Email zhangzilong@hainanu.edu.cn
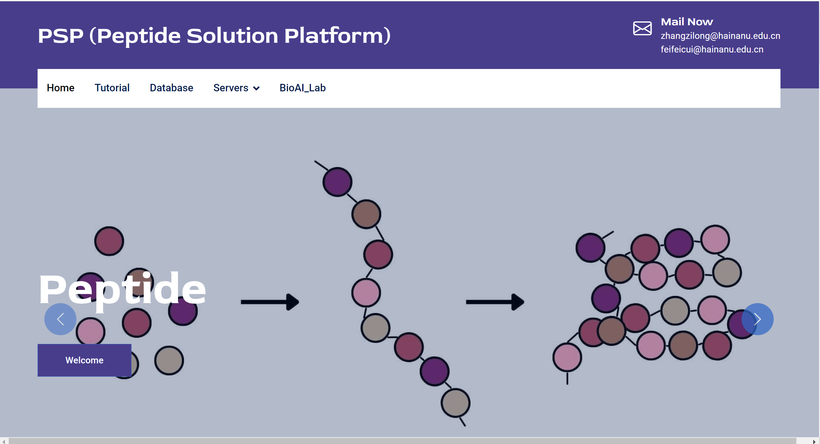The image size is (820, 444). 720,36
